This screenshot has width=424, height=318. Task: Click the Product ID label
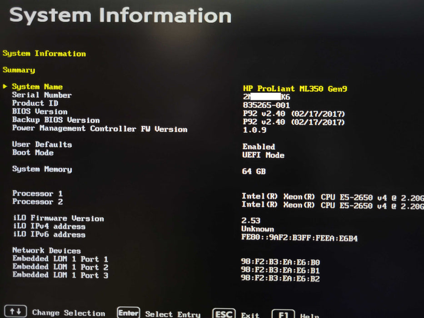(35, 103)
